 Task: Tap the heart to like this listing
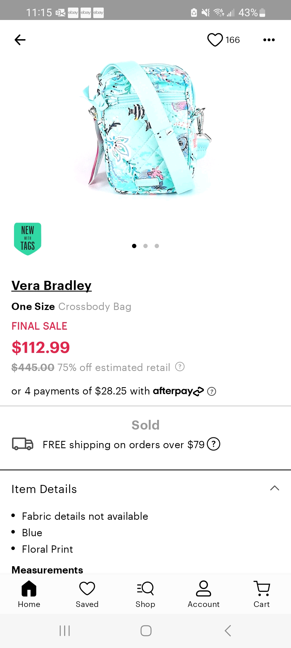[215, 40]
